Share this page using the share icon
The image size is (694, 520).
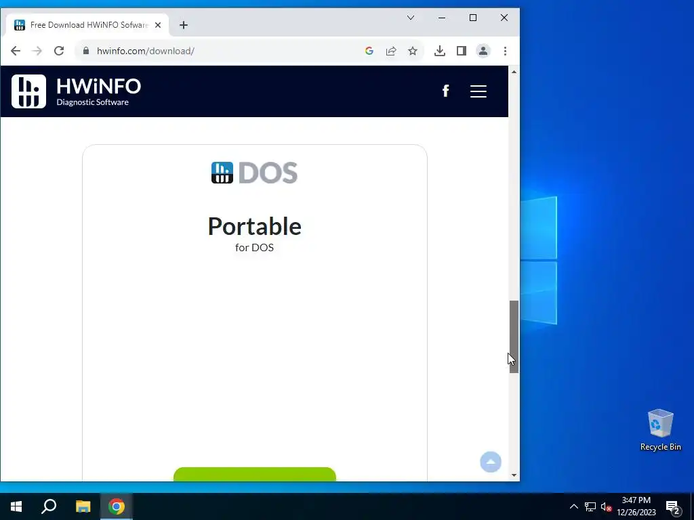[x=391, y=51]
